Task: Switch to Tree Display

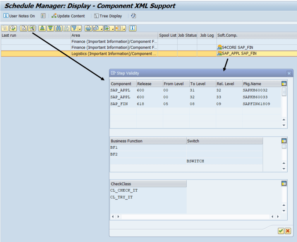Action: click(108, 16)
